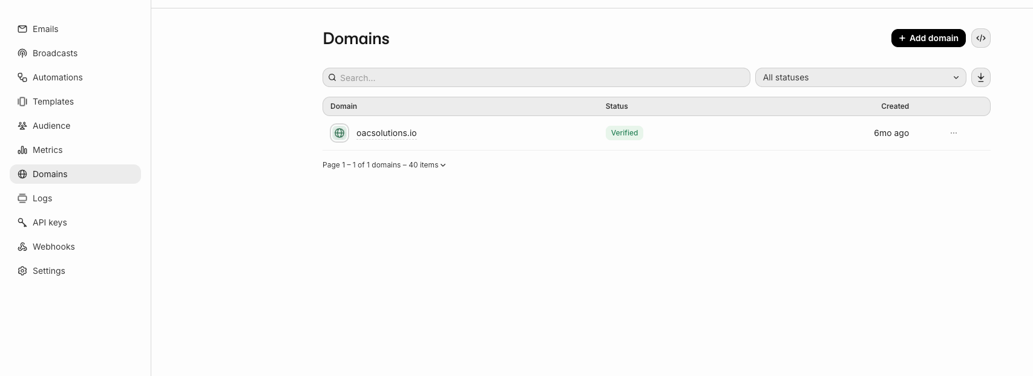The height and width of the screenshot is (376, 1033).
Task: Click the oacsolutions.io globe avatar
Action: tap(339, 133)
